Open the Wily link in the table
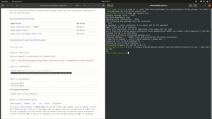The image size is (212, 119). (x=18, y=34)
